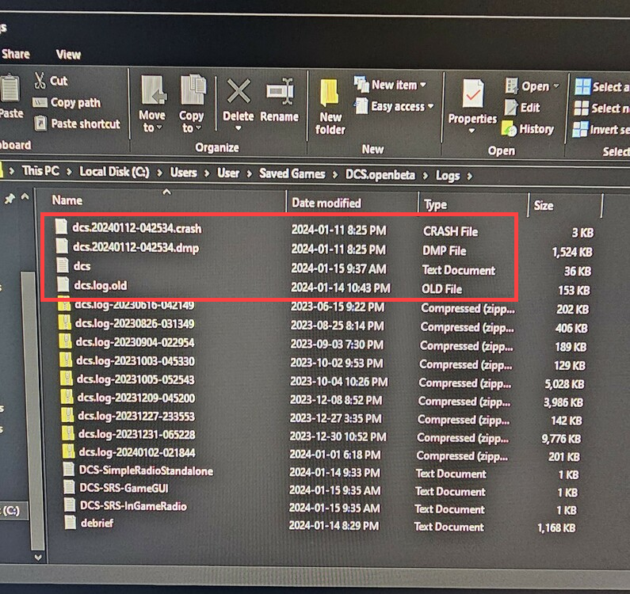
Task: Open the Easy access dropdown arrow
Action: (431, 106)
